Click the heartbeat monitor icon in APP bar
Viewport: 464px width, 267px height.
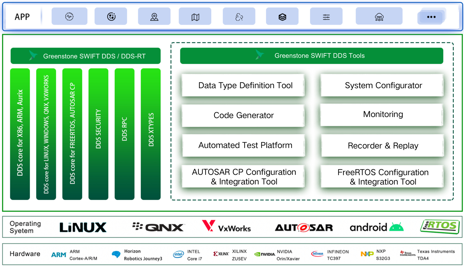point(69,16)
